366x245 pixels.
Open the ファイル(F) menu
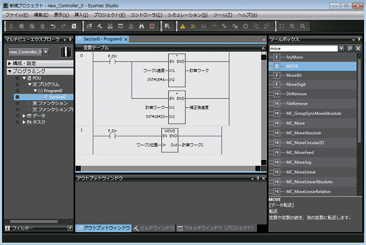17,15
